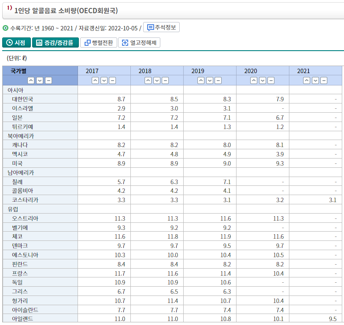Sort 2017 column ascending with up arrow
344x325 pixels.
click(x=95, y=81)
